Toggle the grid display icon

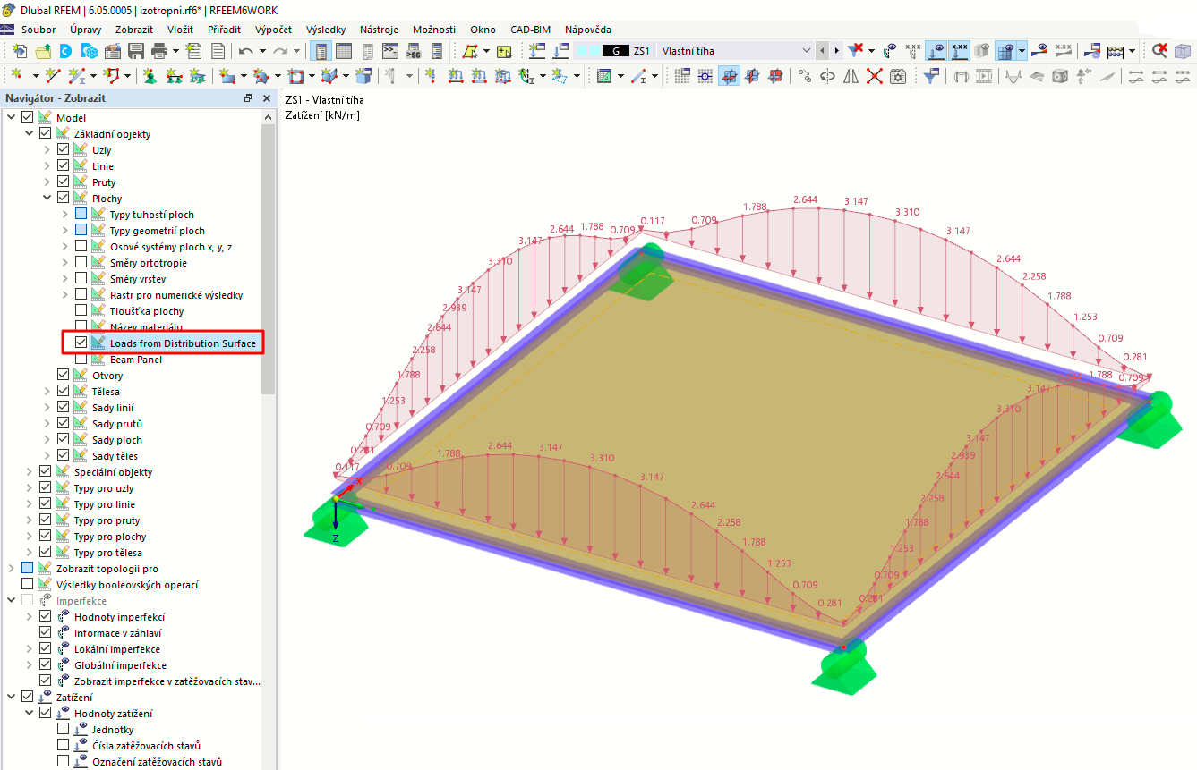click(x=682, y=76)
